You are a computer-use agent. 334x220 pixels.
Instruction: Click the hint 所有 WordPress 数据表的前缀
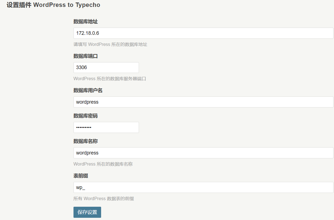click(x=104, y=198)
